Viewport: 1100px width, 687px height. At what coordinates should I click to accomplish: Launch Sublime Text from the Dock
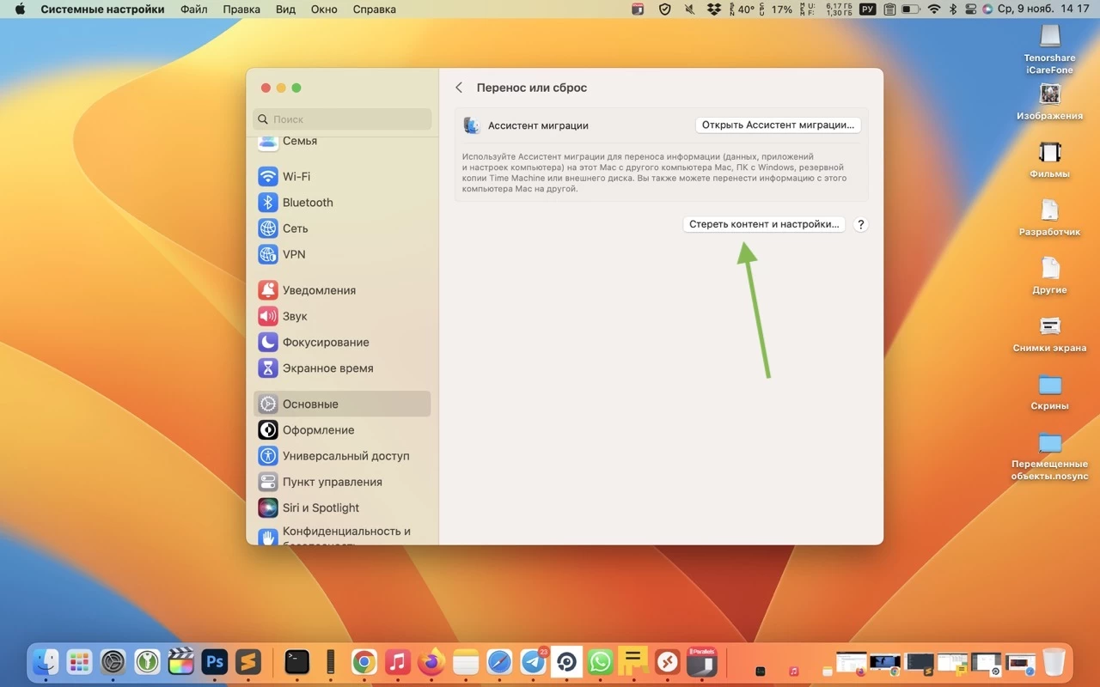248,661
